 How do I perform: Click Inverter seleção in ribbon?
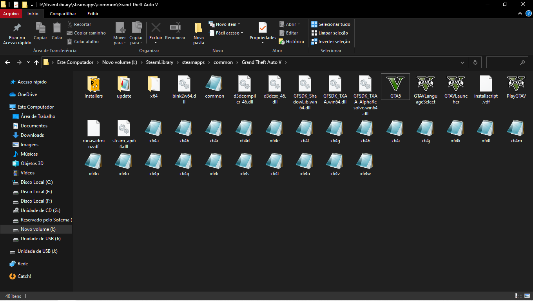330,42
